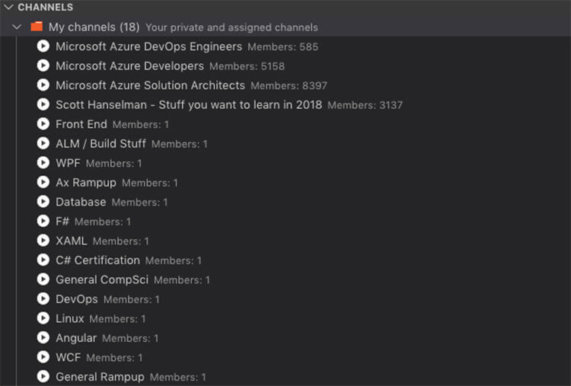Screen dimensions: 571x386
Task: Select the My channels (18) label
Action: [x=94, y=27]
